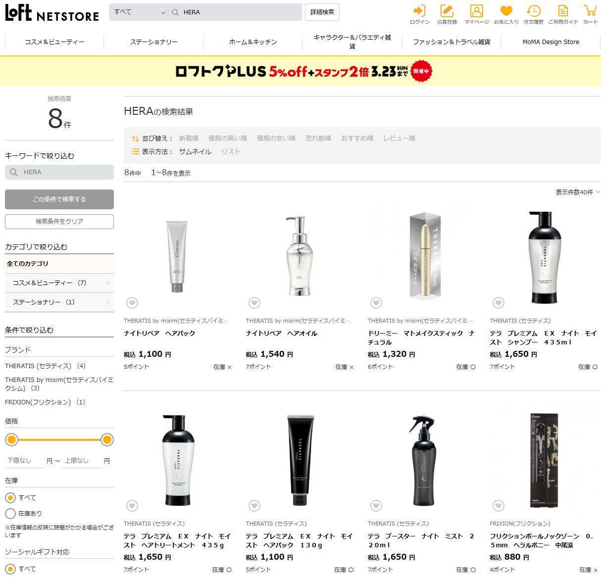Screen dimensions: 601x577
Task: Open the コスメ&ビューティー navigation menu
Action: pyautogui.click(x=54, y=42)
